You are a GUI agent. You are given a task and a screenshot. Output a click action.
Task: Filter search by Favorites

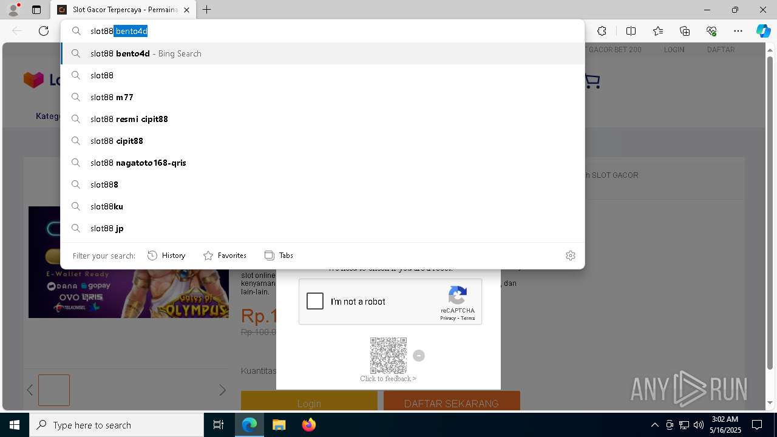(225, 256)
